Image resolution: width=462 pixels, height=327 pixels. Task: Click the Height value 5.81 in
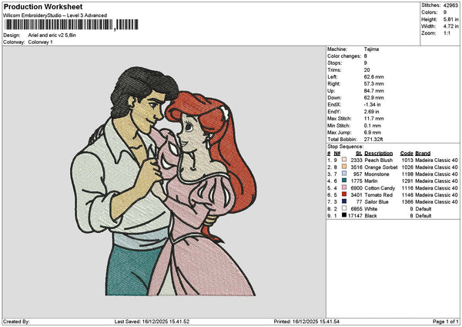(x=450, y=19)
